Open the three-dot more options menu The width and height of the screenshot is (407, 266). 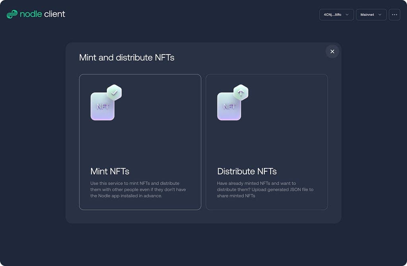[394, 15]
